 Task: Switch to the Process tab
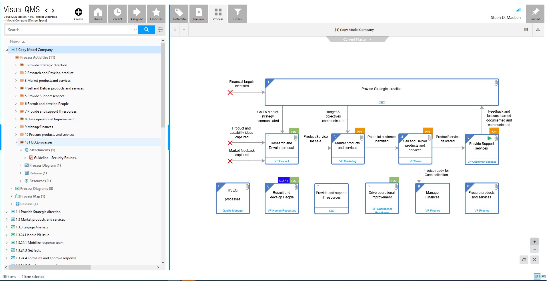point(218,13)
